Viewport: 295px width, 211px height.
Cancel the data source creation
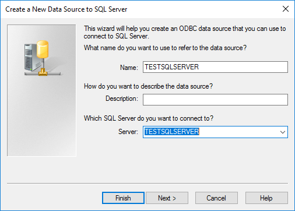tap(216, 198)
